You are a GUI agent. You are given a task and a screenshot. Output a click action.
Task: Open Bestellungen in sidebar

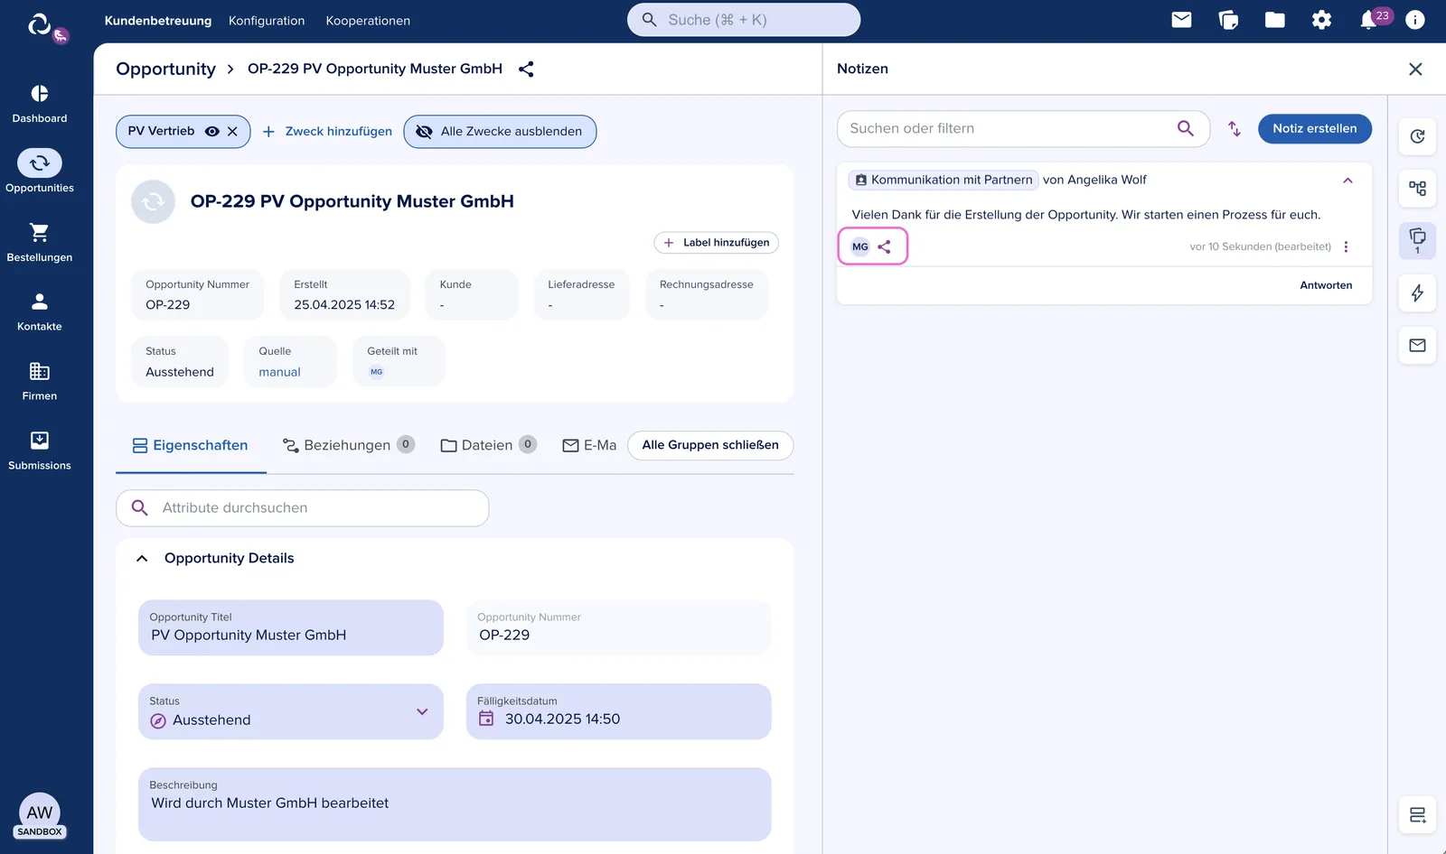pos(40,243)
